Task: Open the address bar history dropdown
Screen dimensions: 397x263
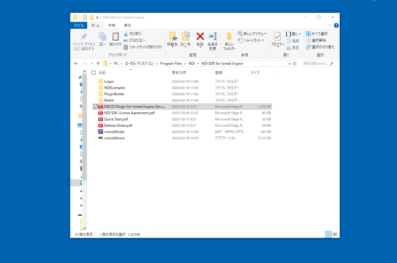Action: (290, 64)
